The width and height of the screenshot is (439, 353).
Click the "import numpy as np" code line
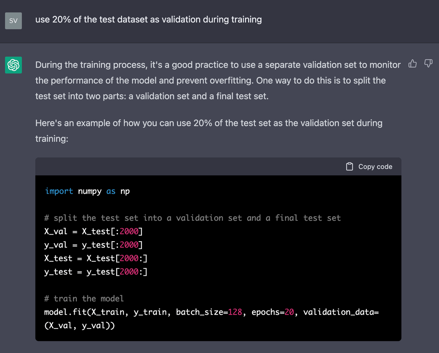point(87,191)
